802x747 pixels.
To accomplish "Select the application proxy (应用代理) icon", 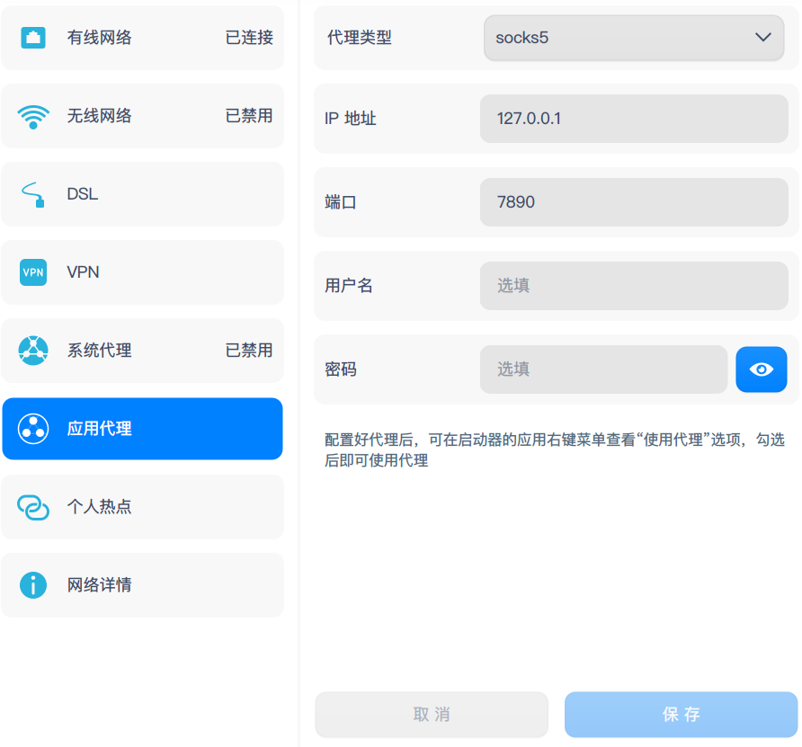I will point(32,429).
